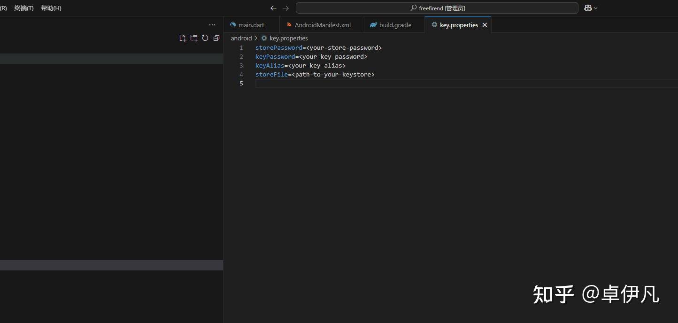Viewport: 678px width, 323px height.
Task: Open the 终端(T) menu
Action: (x=24, y=8)
